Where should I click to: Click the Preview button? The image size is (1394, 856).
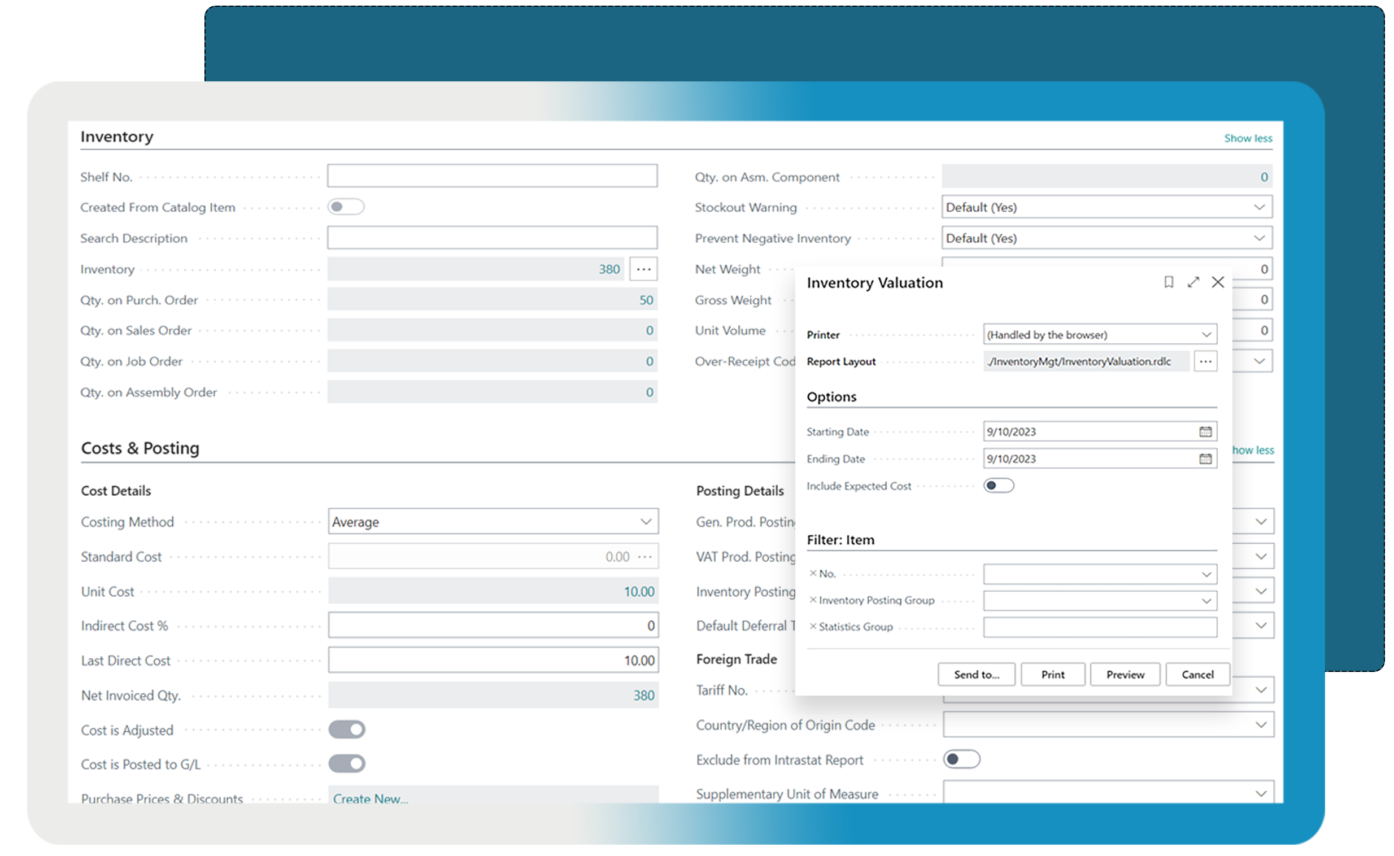pos(1125,674)
